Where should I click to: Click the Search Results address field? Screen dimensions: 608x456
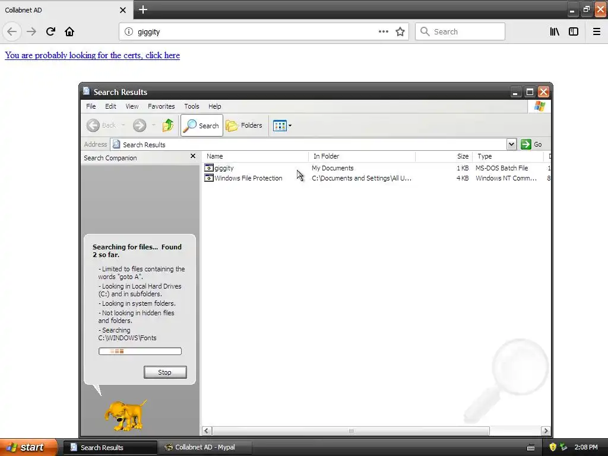(309, 144)
